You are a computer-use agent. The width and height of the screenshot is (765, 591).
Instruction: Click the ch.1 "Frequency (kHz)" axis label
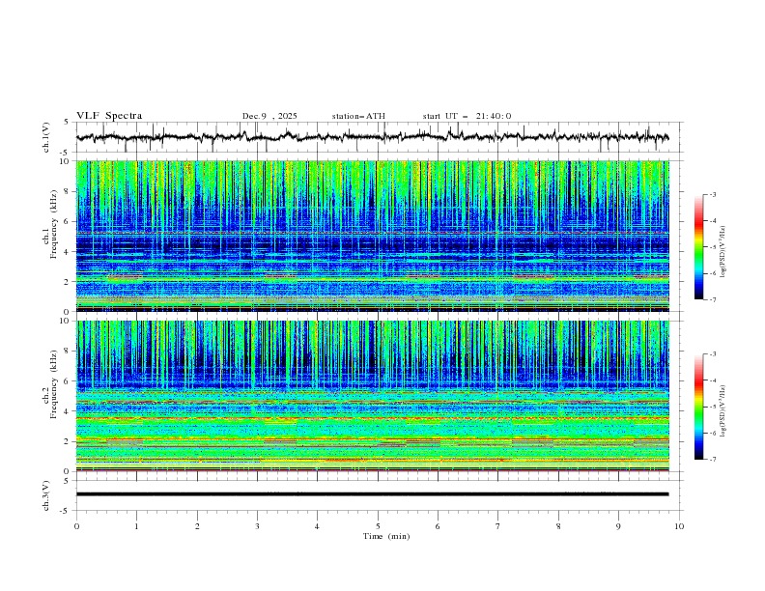click(55, 225)
